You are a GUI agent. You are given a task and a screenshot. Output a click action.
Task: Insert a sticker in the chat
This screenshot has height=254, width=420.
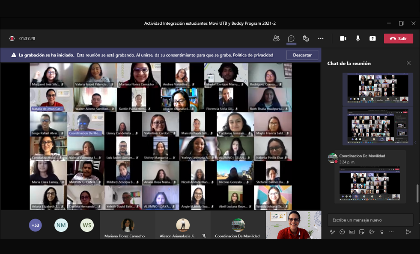(x=361, y=232)
